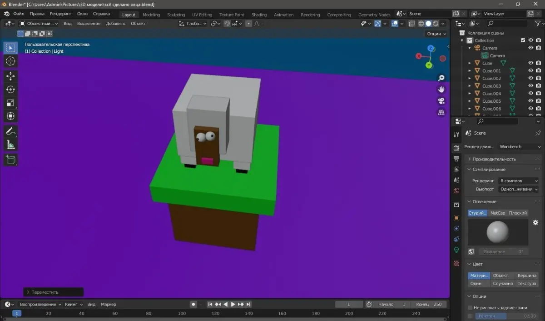Image resolution: width=545 pixels, height=321 pixels.
Task: Open the render engine Workbench dropdown
Action: [520, 147]
